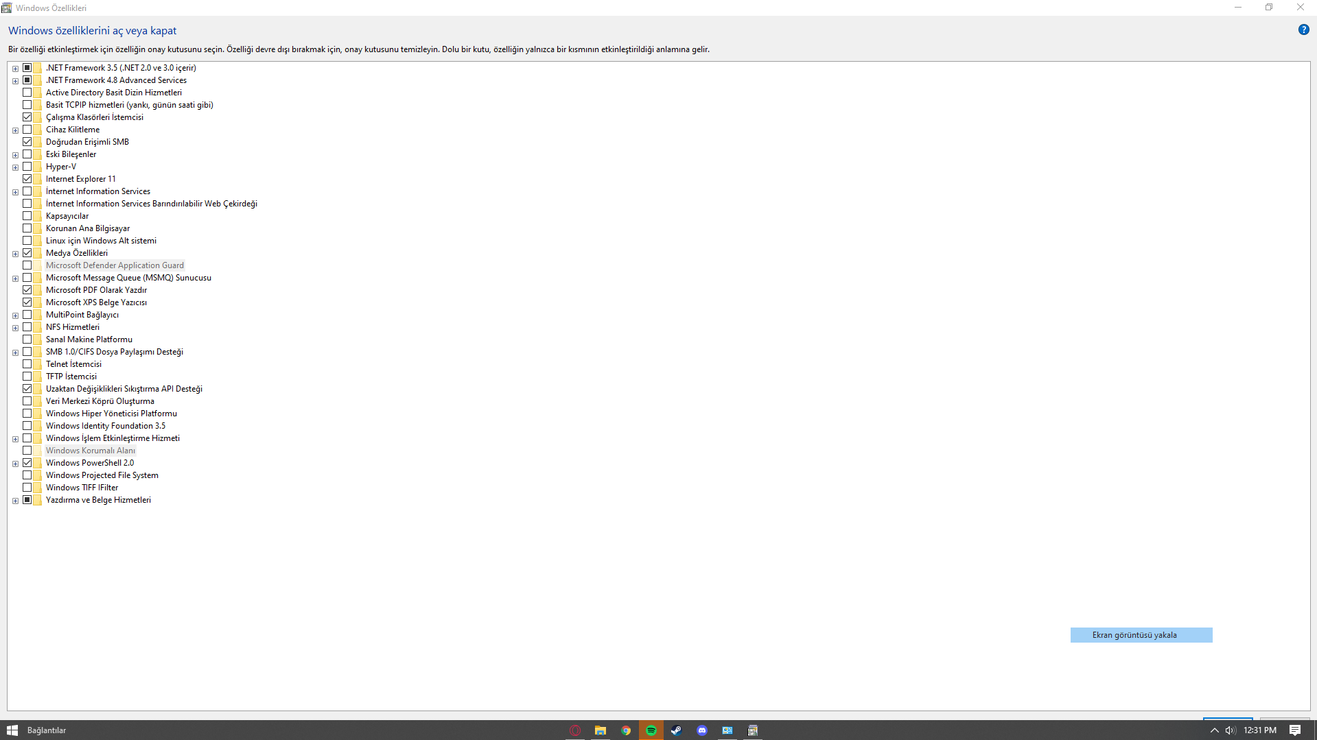Click folder icon beside Windows Projected File System
Screen dimensions: 1317x740
[37, 475]
